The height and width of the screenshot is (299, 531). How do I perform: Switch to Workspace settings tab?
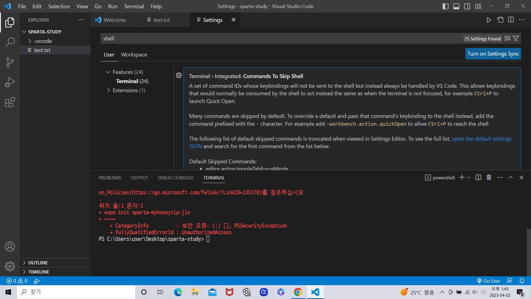(134, 55)
